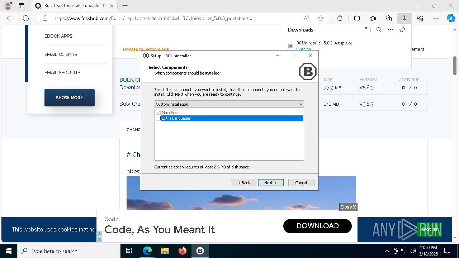Click Donate to remove ads link

click(146, 49)
